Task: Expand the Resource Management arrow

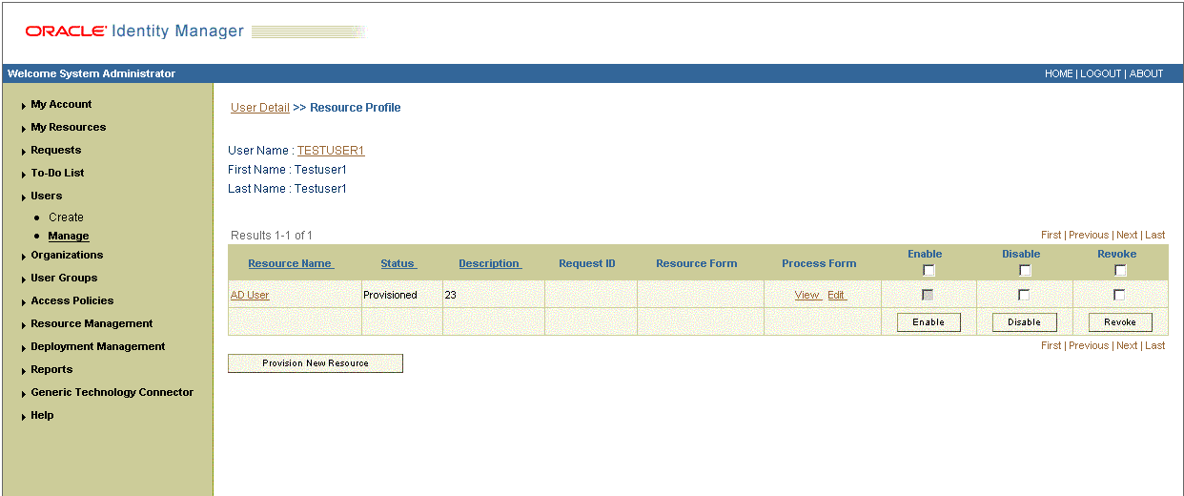Action: [23, 325]
